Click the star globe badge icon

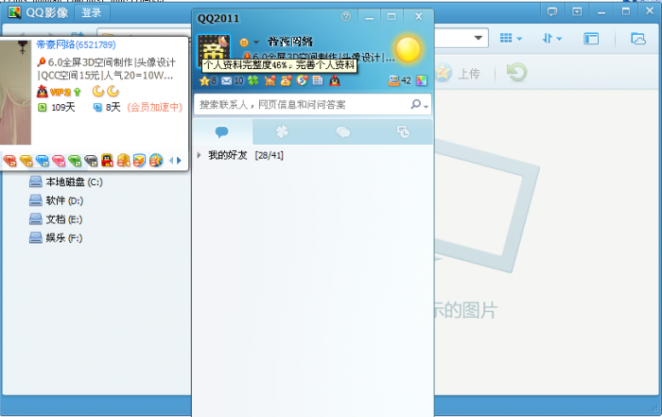pos(156,160)
